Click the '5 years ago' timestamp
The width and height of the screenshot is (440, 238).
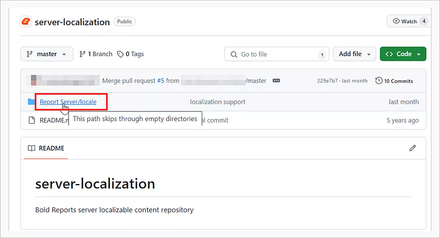pos(403,121)
